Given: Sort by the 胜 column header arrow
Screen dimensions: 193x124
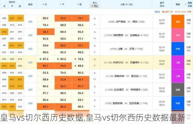Looking at the screenshot, I should [x=78, y=4].
